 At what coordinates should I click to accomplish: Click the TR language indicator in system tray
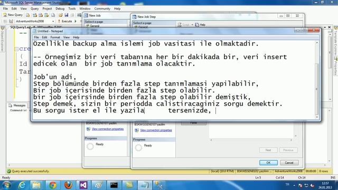(x=287, y=185)
